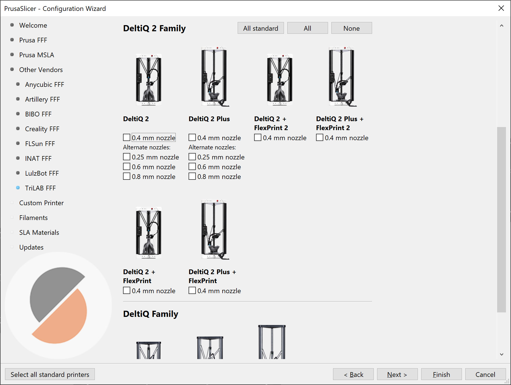The height and width of the screenshot is (385, 511).
Task: Click the Finish button
Action: (x=441, y=374)
